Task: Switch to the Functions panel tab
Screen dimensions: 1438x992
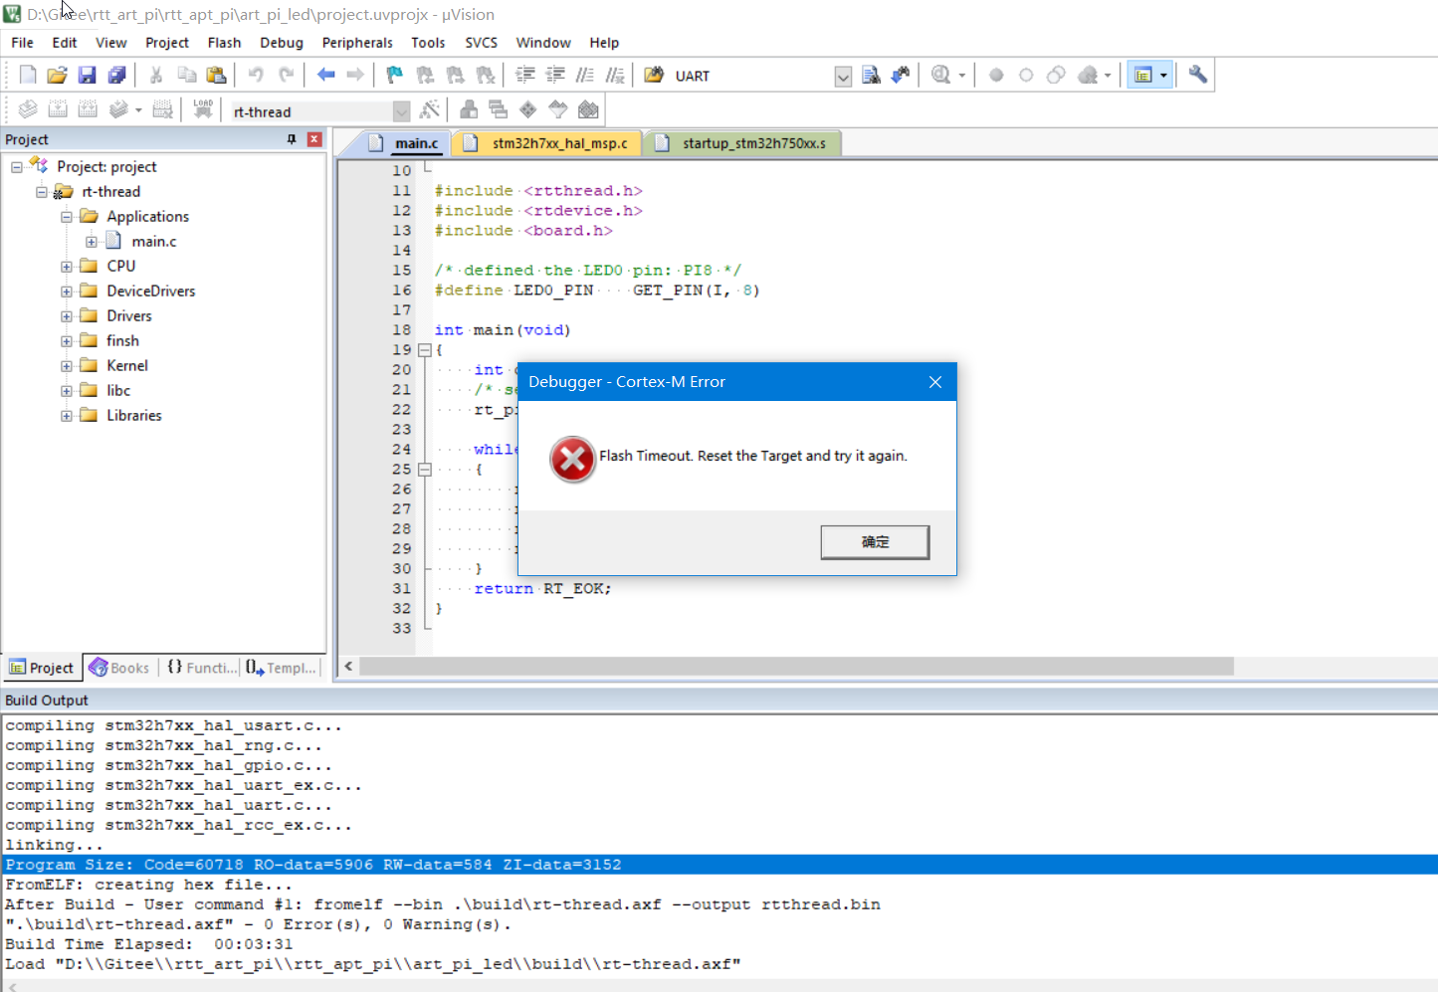Action: pos(202,668)
